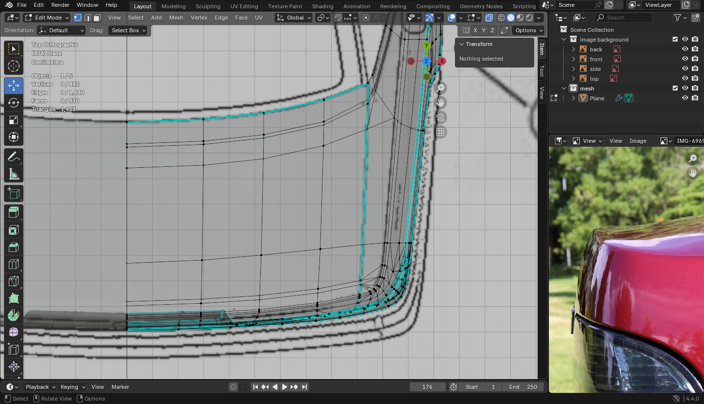
Task: Activate the Annotate pencil tool
Action: 14,157
